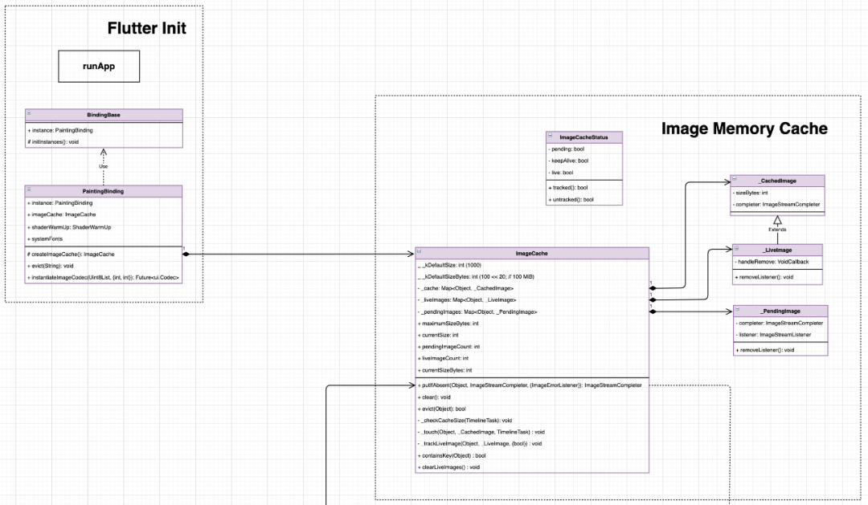Select '+ clearLiveImages() : void' method
Viewport: 868px width, 505px height.
pyautogui.click(x=532, y=467)
